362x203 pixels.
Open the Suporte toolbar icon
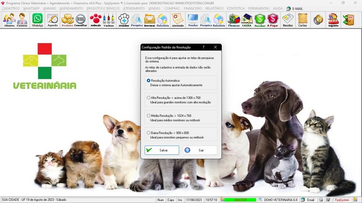tap(333, 19)
